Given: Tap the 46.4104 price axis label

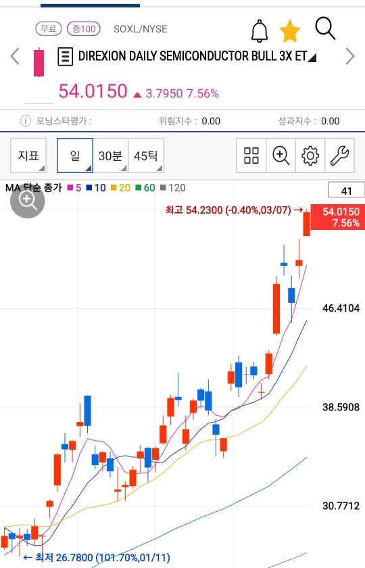Looking at the screenshot, I should click(x=341, y=308).
